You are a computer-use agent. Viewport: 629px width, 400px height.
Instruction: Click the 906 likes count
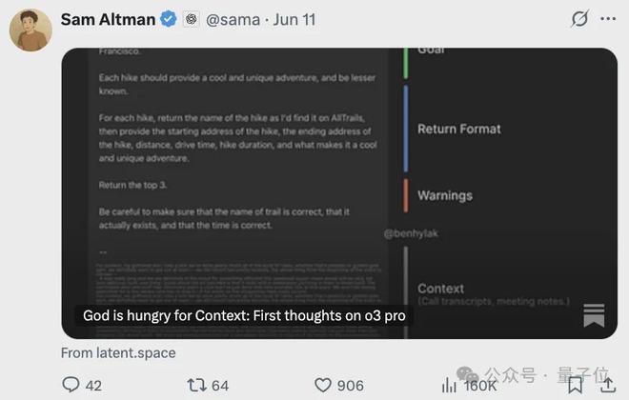350,385
